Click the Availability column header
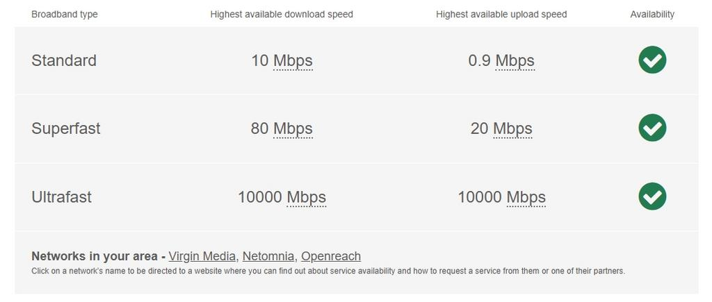Viewport: 712px width, 302px height. (x=652, y=14)
